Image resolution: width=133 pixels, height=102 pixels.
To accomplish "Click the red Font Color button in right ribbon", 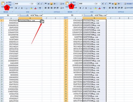I will [99, 8].
